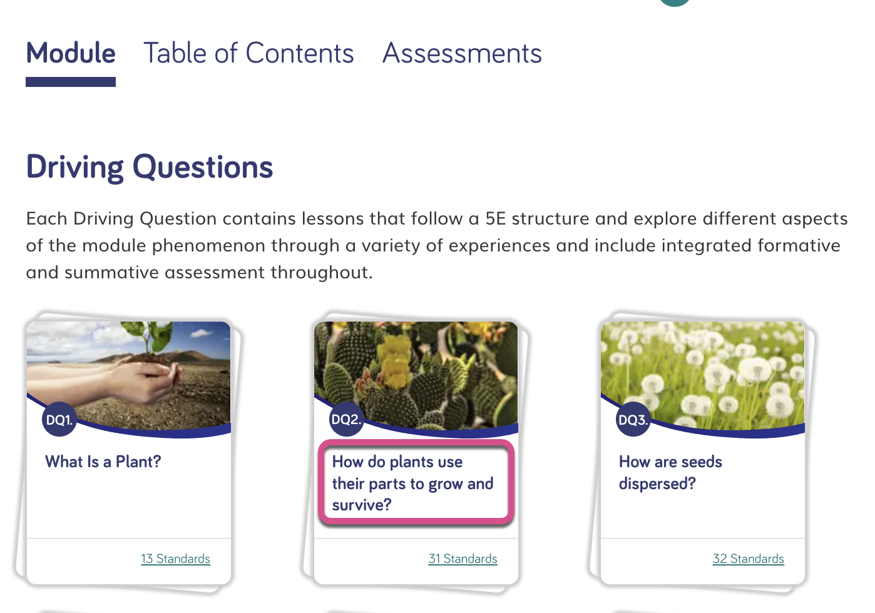Open the cactus card photo
Screen dimensions: 875x613
coord(416,375)
